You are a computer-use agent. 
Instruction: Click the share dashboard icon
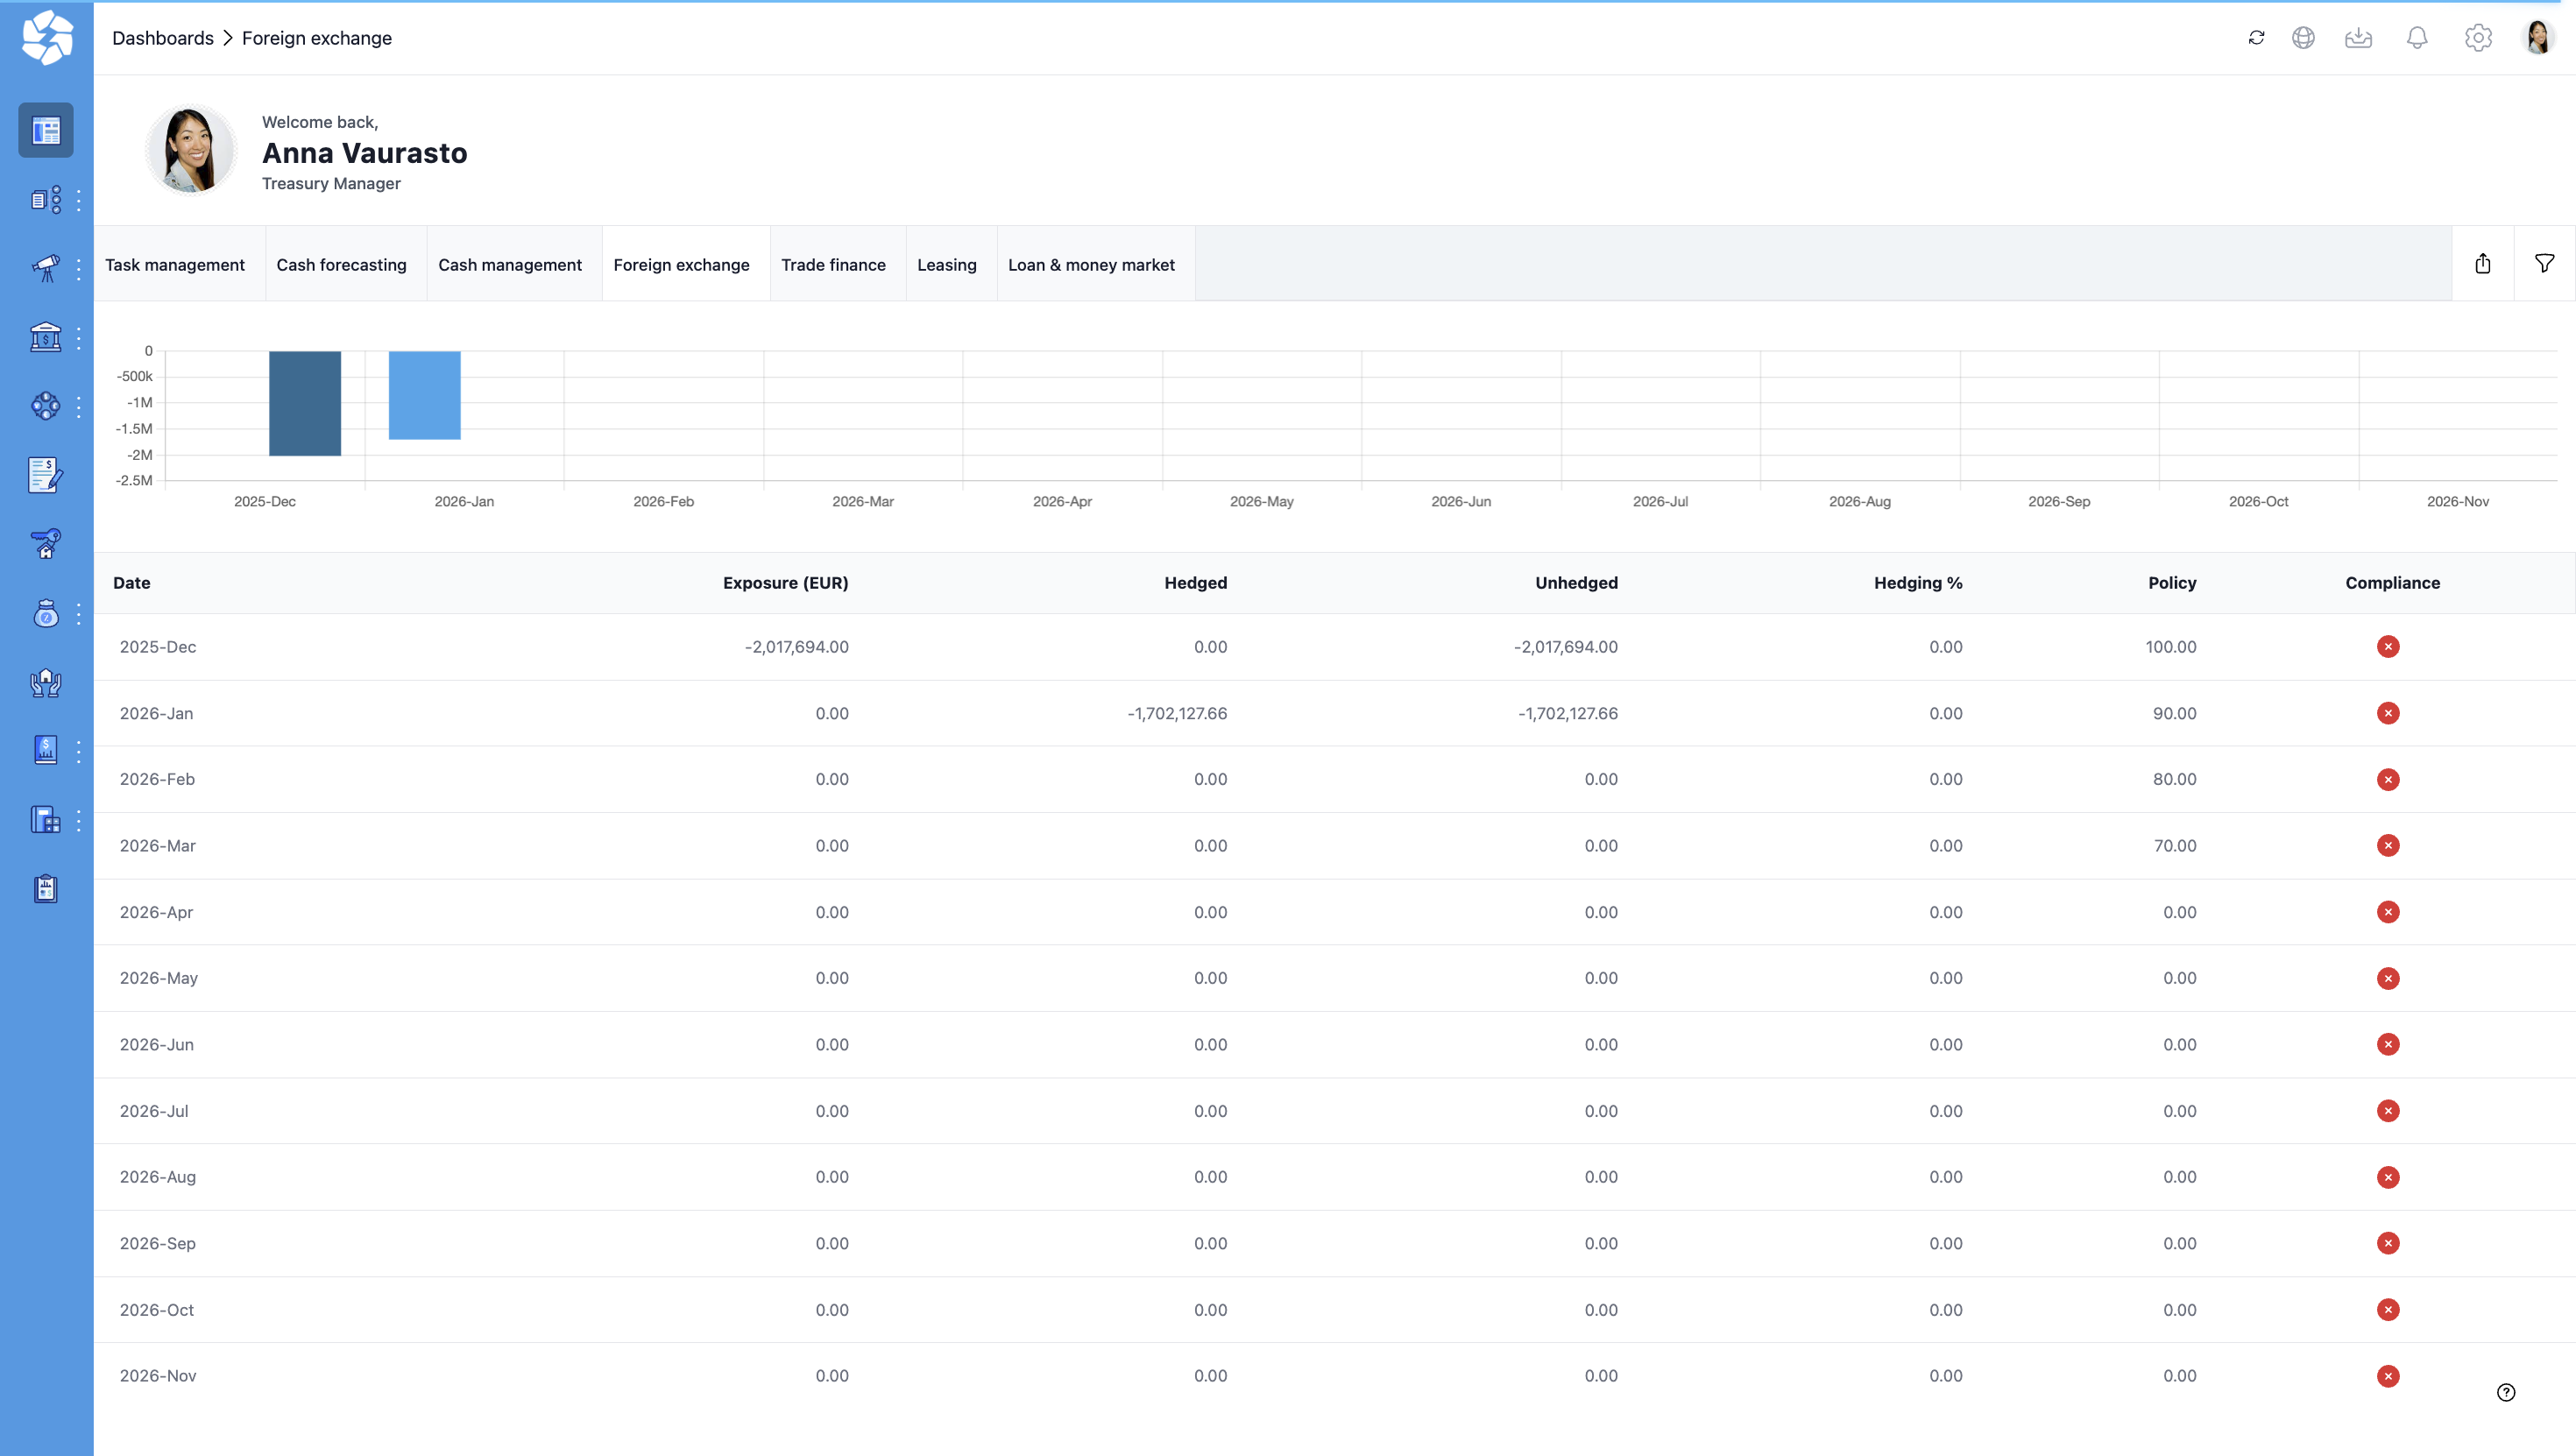tap(2483, 264)
